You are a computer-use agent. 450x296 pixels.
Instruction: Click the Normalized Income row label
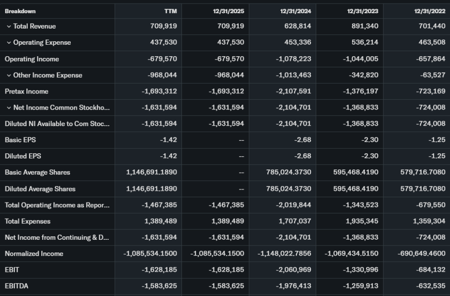34,254
